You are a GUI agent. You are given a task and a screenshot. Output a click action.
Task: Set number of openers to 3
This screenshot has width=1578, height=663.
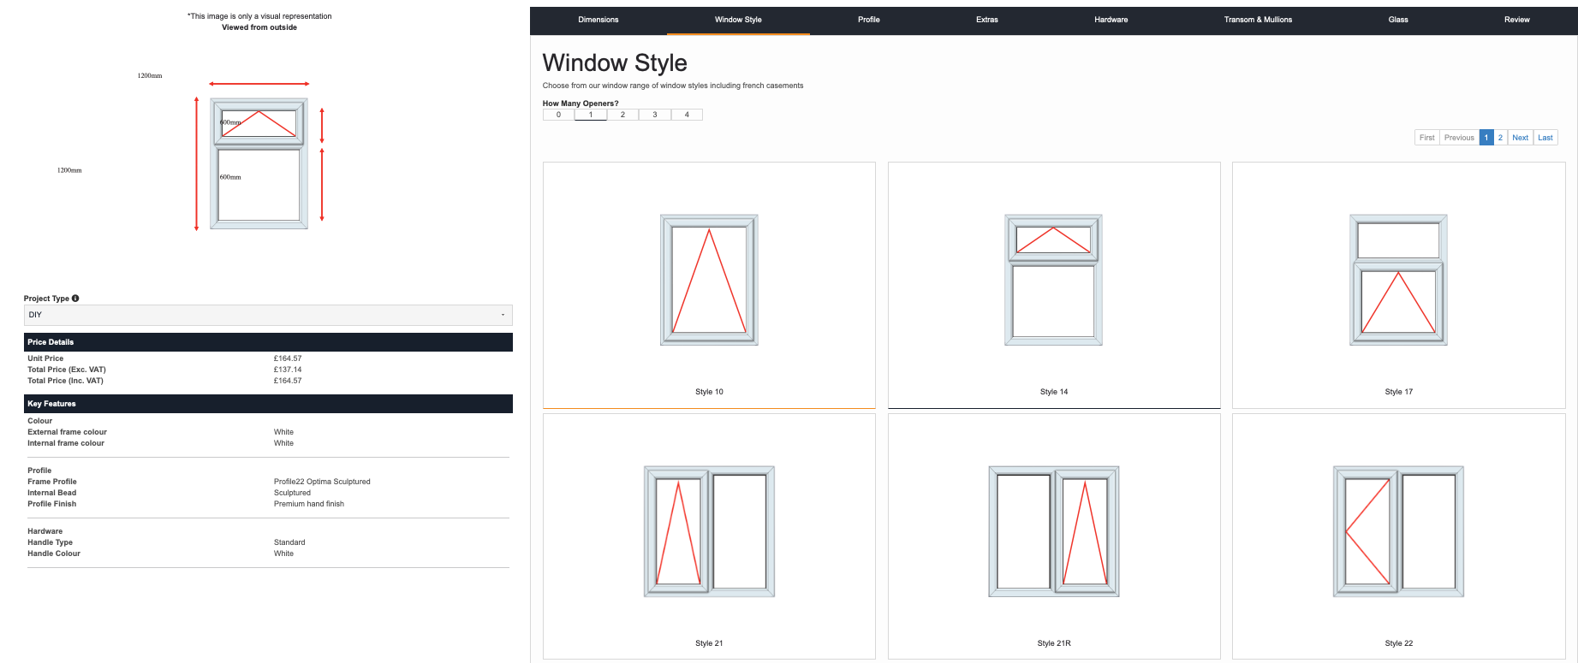[x=655, y=115]
